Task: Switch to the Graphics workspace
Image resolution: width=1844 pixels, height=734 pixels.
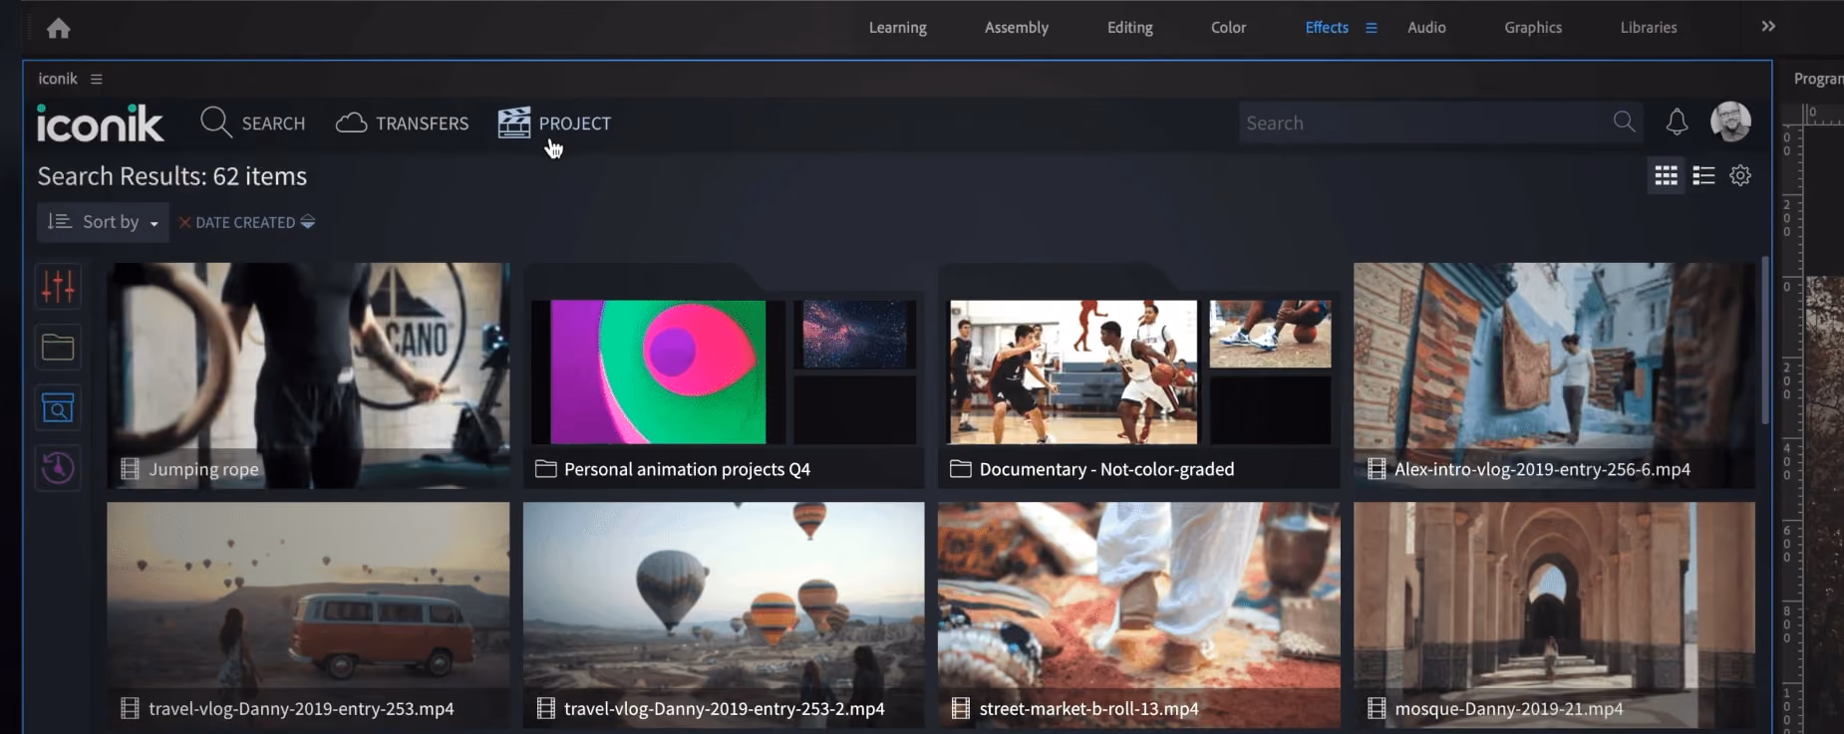Action: coord(1533,28)
